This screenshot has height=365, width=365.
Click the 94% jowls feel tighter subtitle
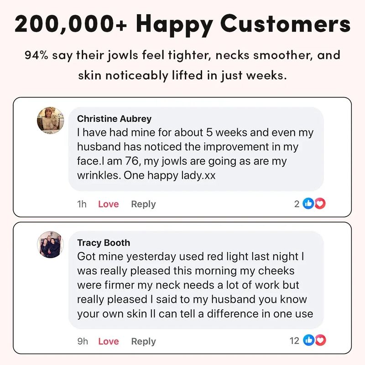point(182,65)
